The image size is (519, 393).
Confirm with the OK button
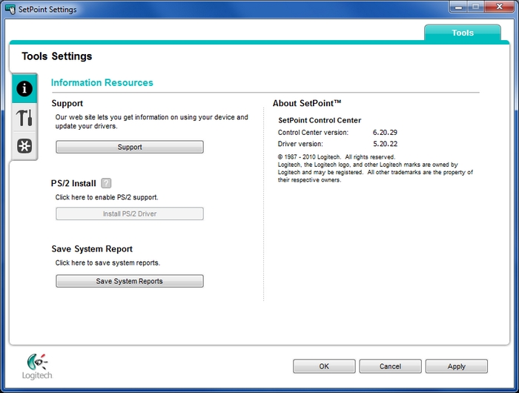(x=324, y=366)
